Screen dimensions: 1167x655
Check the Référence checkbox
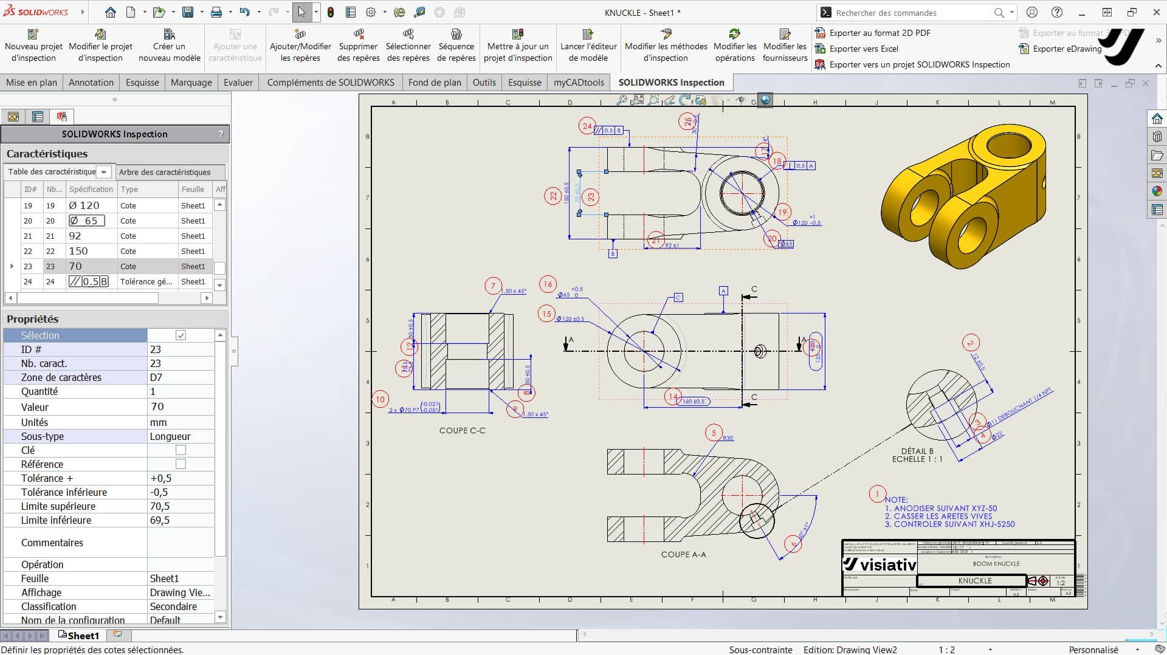[x=181, y=464]
